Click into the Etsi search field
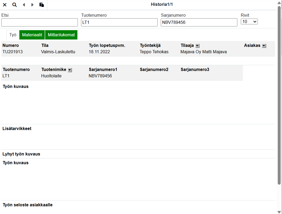This screenshot has width=282, height=214. pyautogui.click(x=40, y=23)
